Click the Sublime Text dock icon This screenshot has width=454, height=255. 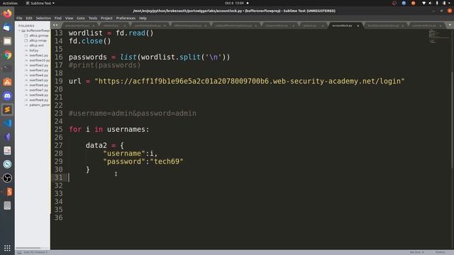[7, 110]
